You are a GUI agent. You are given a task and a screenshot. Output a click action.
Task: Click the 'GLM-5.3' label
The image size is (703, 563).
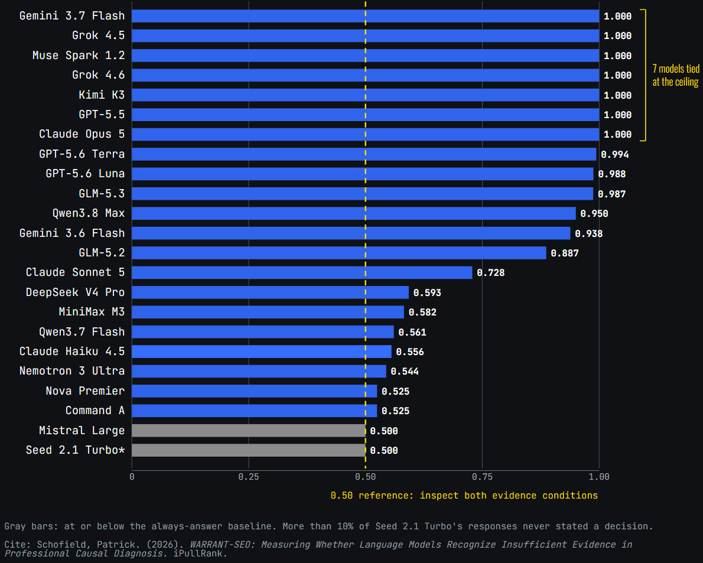(x=102, y=193)
